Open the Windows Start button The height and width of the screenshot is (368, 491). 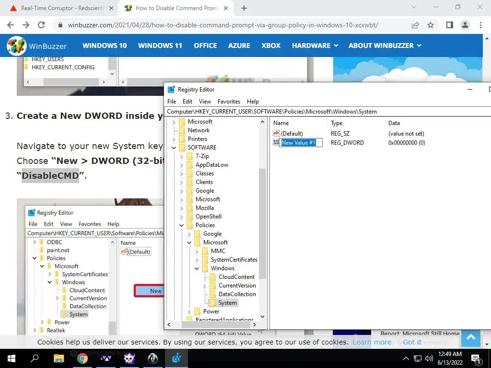click(12, 358)
